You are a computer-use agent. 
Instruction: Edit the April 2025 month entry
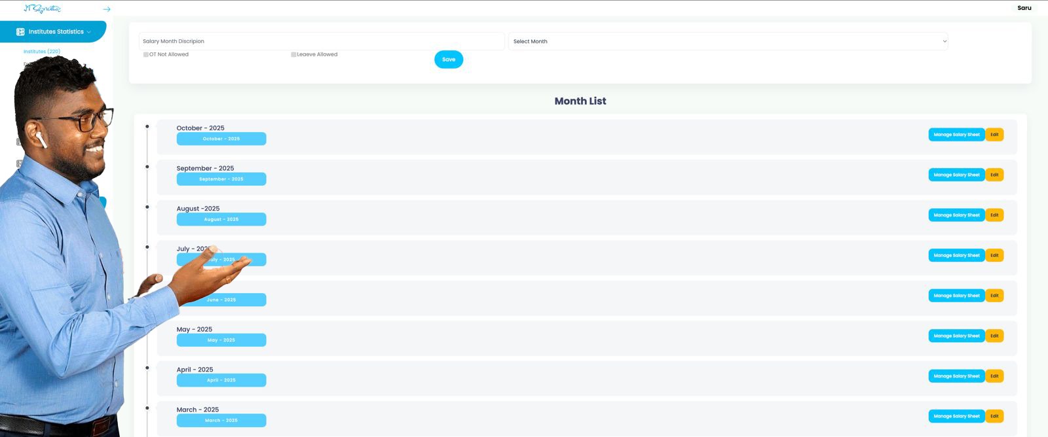(994, 376)
